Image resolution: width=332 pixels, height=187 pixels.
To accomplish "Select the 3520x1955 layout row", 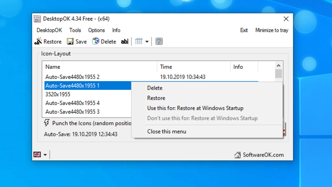I will pyautogui.click(x=88, y=94).
